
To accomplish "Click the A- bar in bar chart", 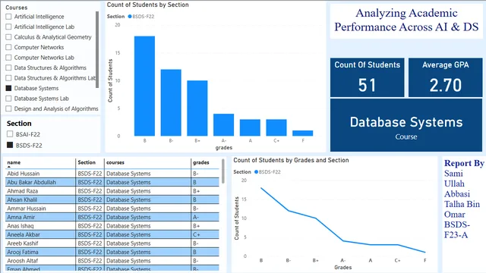I will click(x=223, y=124).
